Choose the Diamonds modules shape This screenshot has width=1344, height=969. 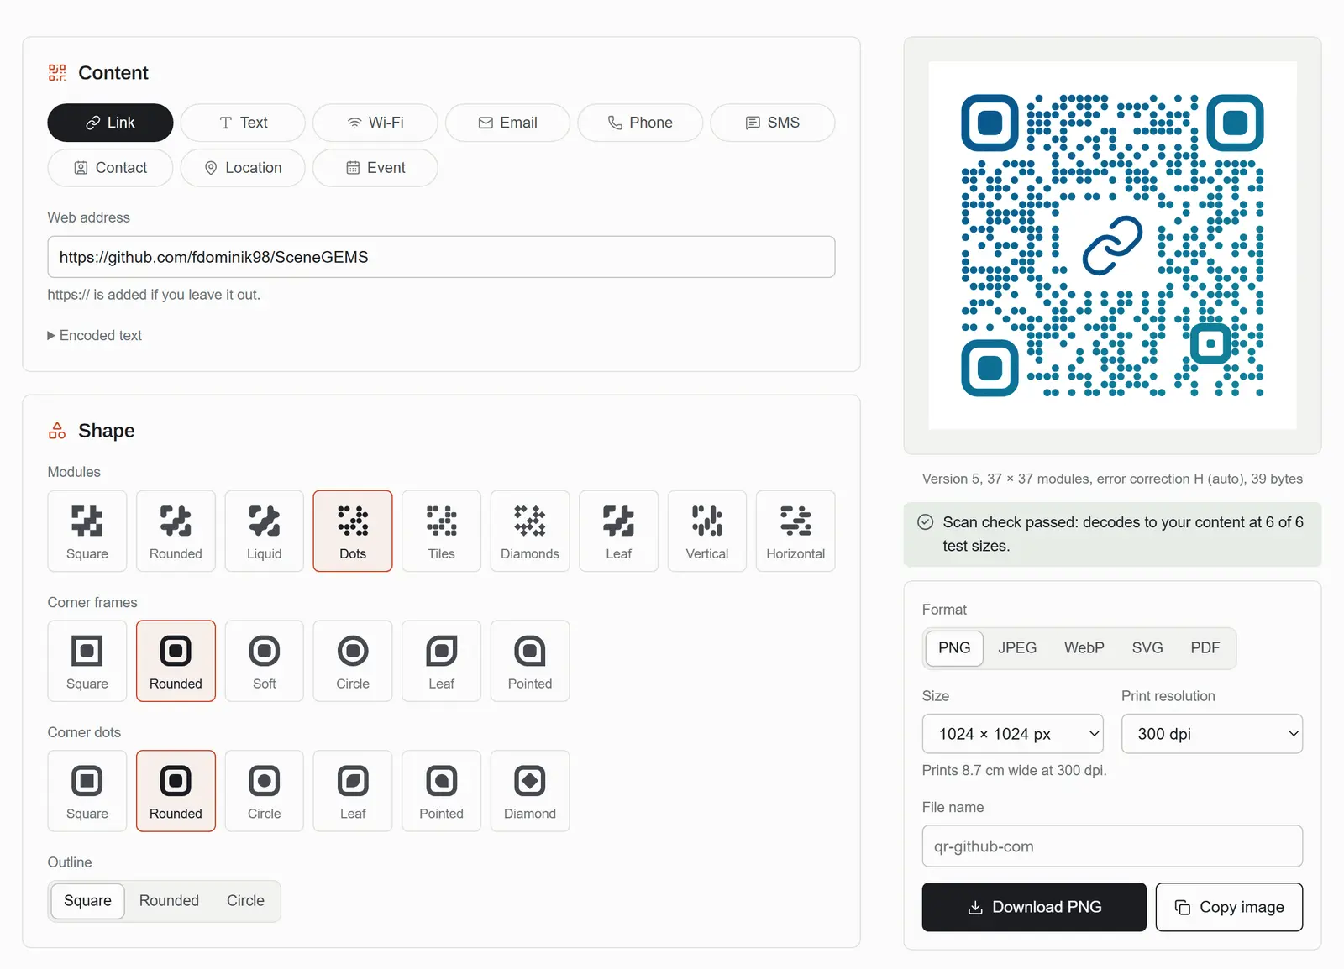coord(530,531)
